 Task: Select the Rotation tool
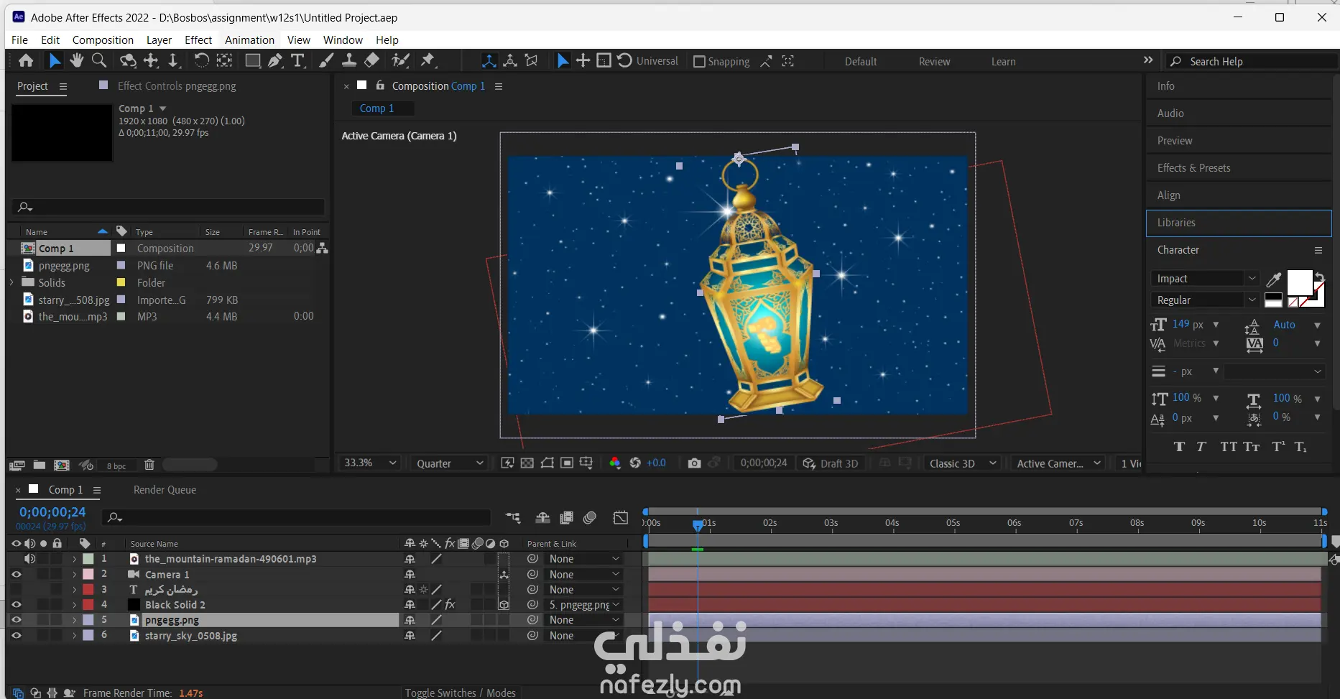pyautogui.click(x=201, y=61)
